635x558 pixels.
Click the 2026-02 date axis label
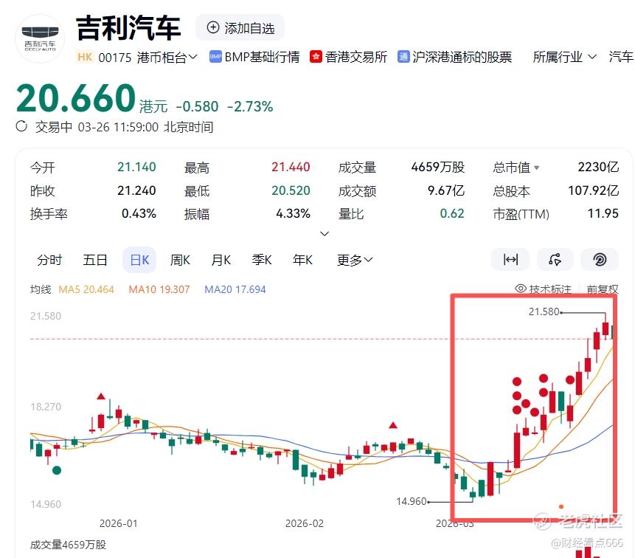coord(305,523)
